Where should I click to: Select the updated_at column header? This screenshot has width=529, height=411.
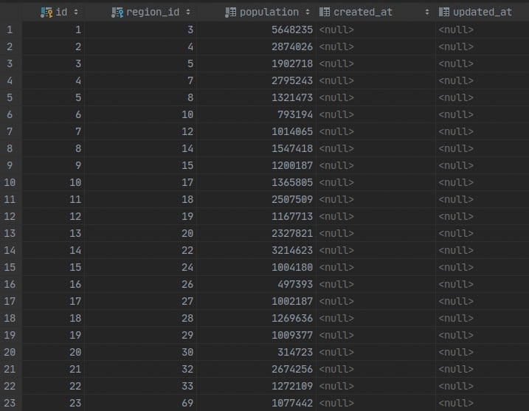483,12
